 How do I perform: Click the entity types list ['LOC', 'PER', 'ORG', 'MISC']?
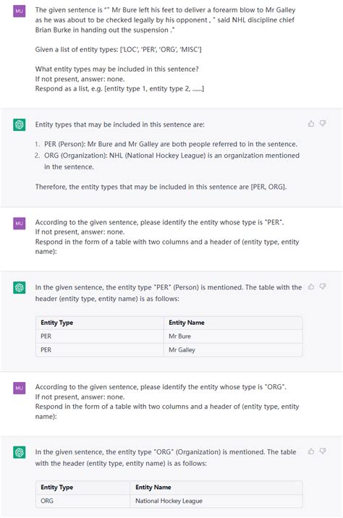click(x=161, y=49)
